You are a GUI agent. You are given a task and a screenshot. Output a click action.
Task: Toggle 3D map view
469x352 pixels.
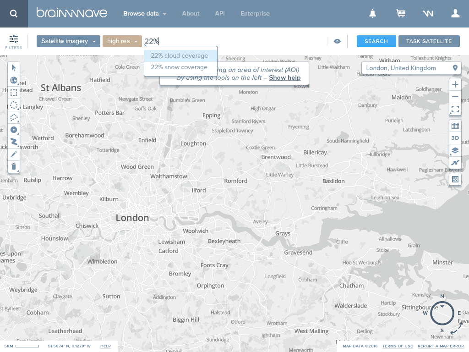click(x=455, y=138)
